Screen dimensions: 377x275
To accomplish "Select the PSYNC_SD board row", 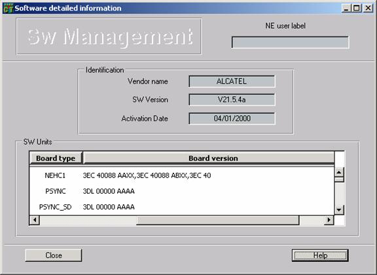I will point(182,207).
